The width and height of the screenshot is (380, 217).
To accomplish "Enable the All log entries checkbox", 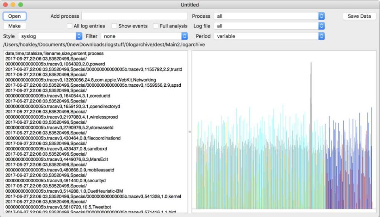I will pyautogui.click(x=70, y=26).
